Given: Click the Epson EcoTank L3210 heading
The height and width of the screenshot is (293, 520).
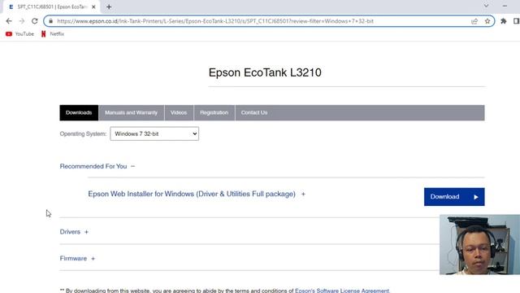Looking at the screenshot, I should pos(265,72).
